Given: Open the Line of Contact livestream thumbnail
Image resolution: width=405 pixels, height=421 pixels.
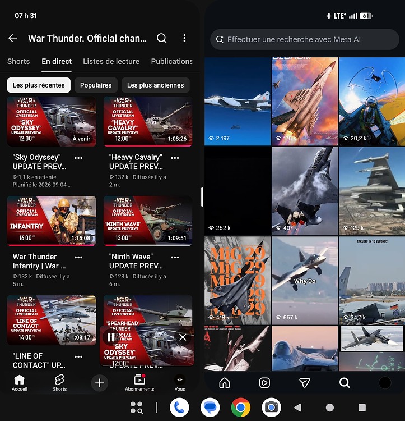Looking at the screenshot, I should [52, 320].
